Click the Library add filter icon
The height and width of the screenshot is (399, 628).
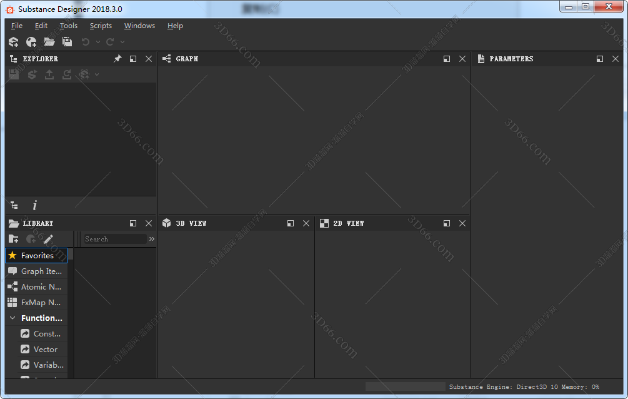click(x=31, y=239)
